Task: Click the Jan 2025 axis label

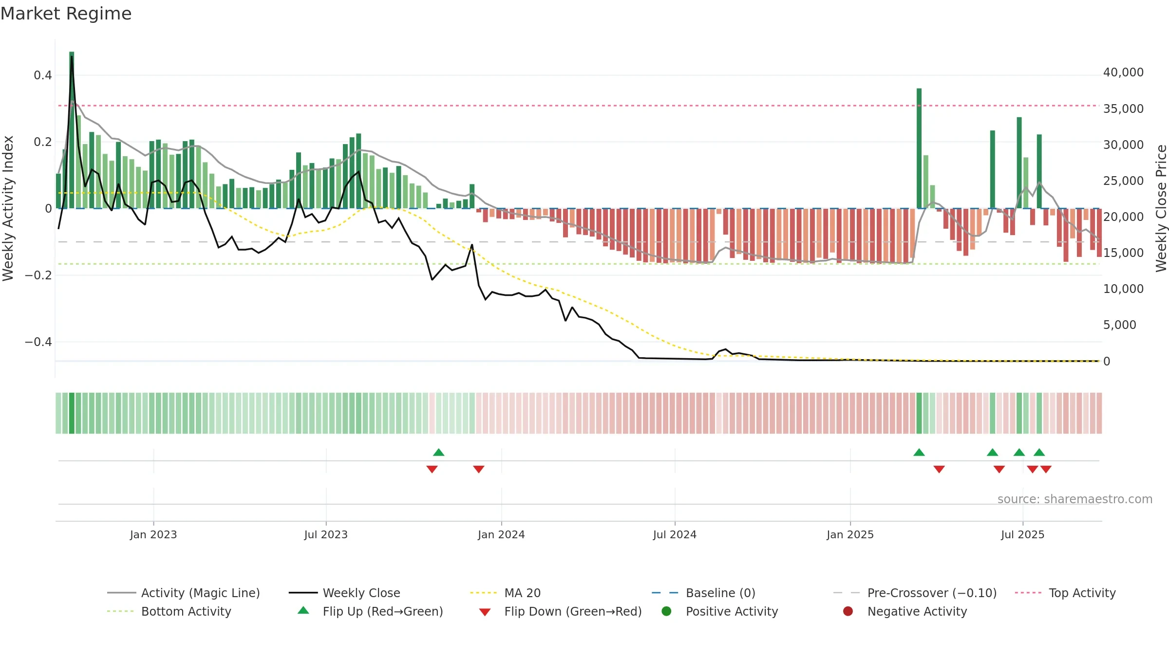Action: 850,534
